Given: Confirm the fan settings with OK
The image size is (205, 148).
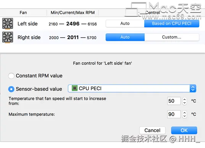Looking at the screenshot, I should pyautogui.click(x=184, y=130).
